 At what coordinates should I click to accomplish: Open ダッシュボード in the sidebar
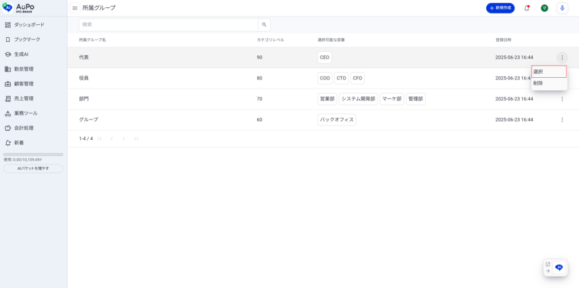pos(29,25)
